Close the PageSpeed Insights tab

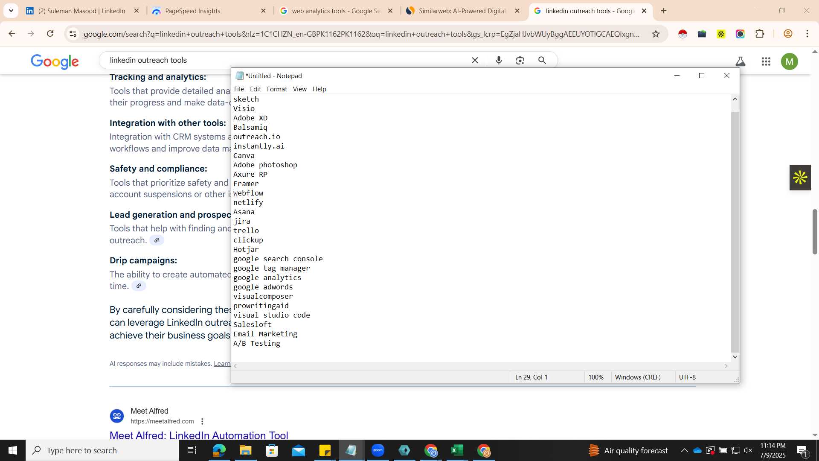pos(263,11)
